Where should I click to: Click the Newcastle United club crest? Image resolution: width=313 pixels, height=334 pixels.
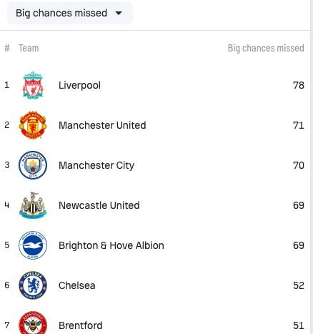tap(33, 205)
